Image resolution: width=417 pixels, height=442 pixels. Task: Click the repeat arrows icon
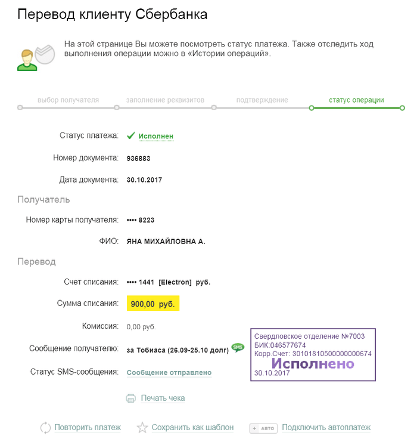tap(45, 428)
